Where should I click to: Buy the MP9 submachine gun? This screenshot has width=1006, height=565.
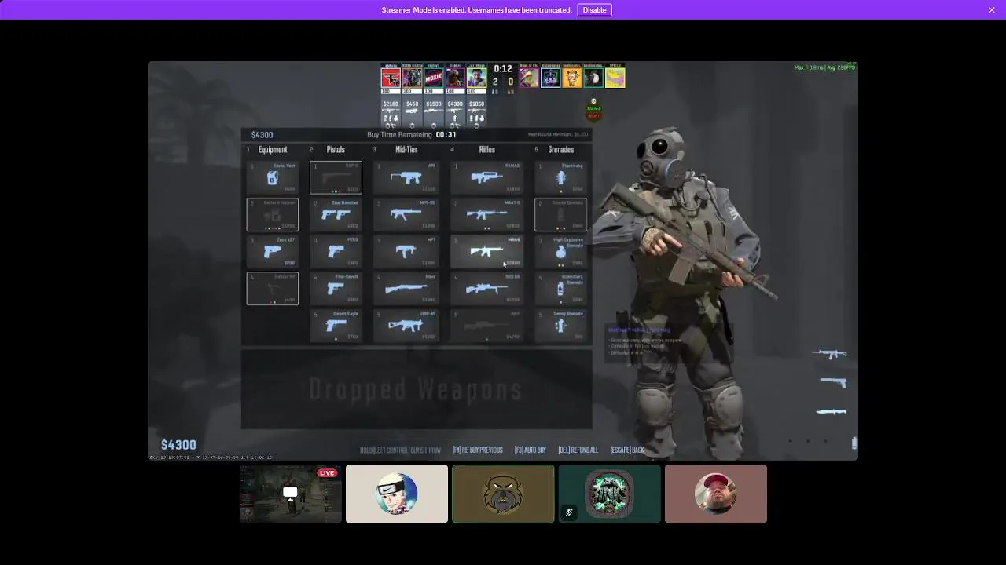[x=406, y=177]
